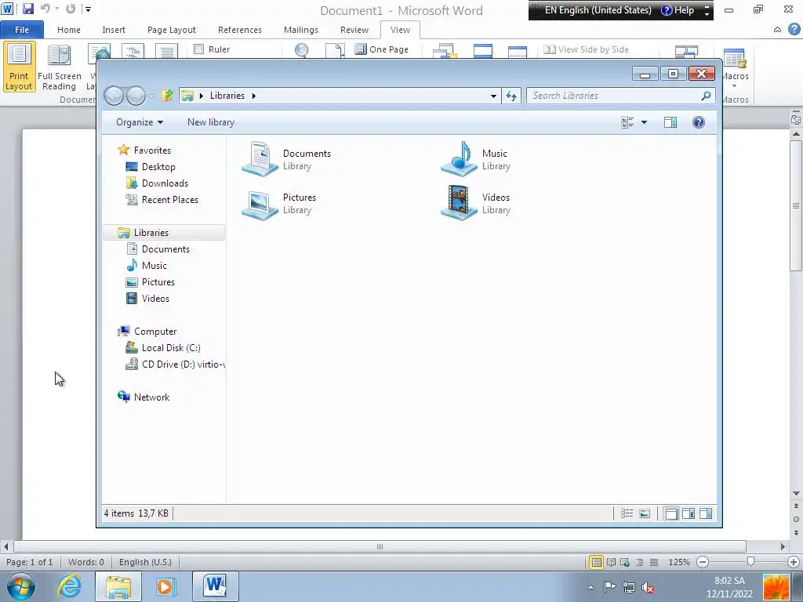Minimize the Word ribbon with the caret
This screenshot has width=803, height=602.
(777, 30)
